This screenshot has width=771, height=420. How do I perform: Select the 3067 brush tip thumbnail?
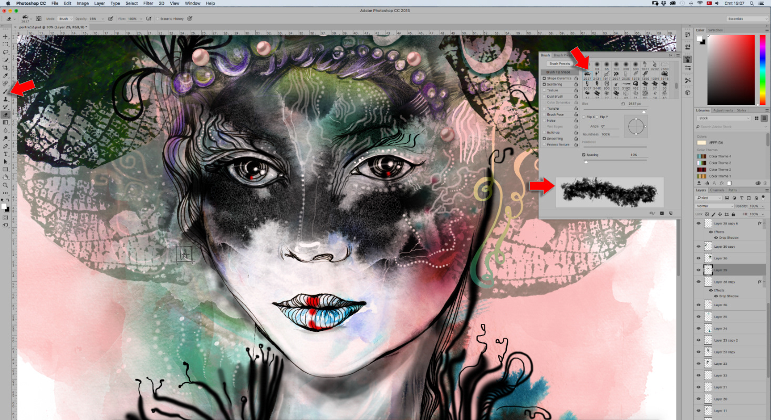588,85
